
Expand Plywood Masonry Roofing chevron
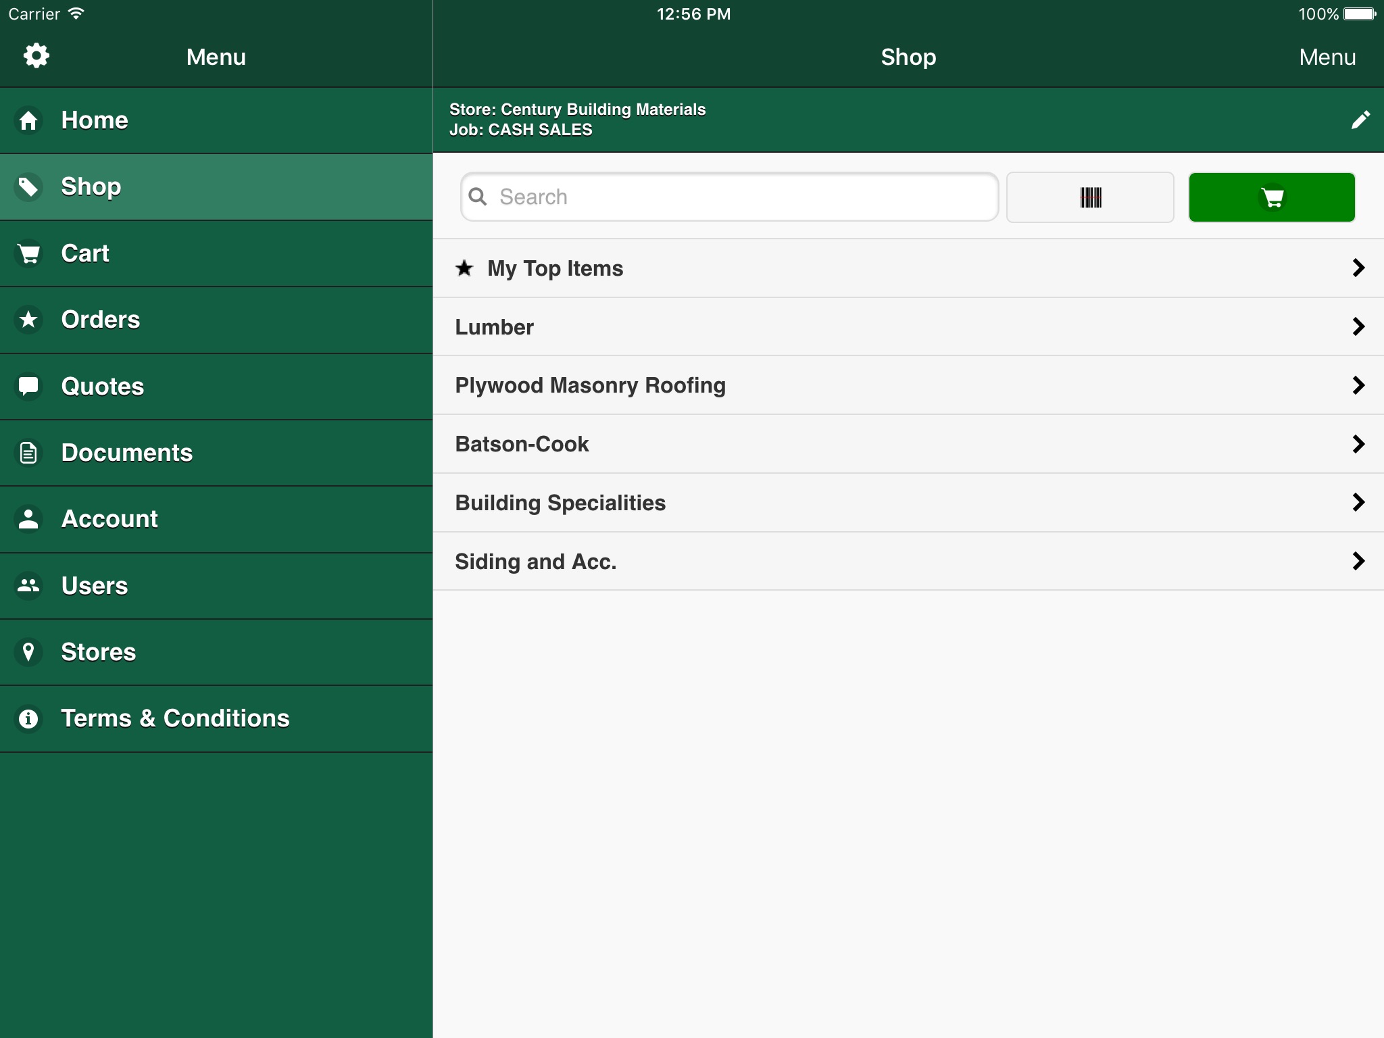[1358, 385]
